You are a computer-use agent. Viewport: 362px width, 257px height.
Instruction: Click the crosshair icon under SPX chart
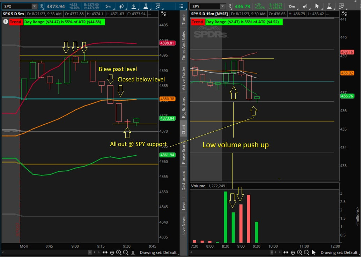(x=112, y=252)
